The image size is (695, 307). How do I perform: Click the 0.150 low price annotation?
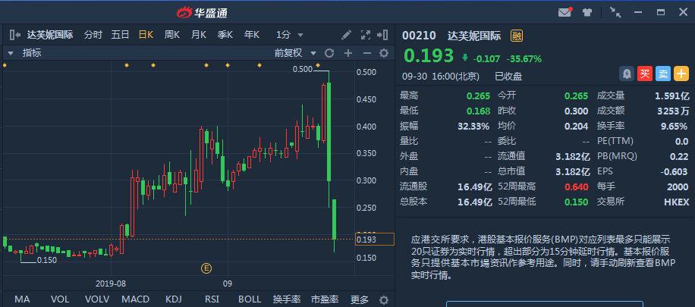(47, 260)
